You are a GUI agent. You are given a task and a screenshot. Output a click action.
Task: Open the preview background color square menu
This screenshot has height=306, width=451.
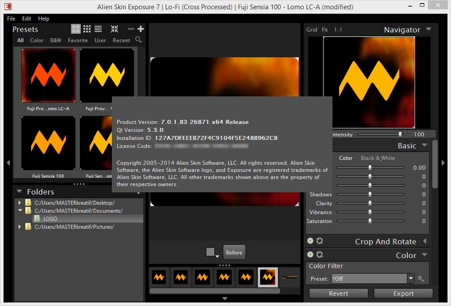(x=212, y=252)
